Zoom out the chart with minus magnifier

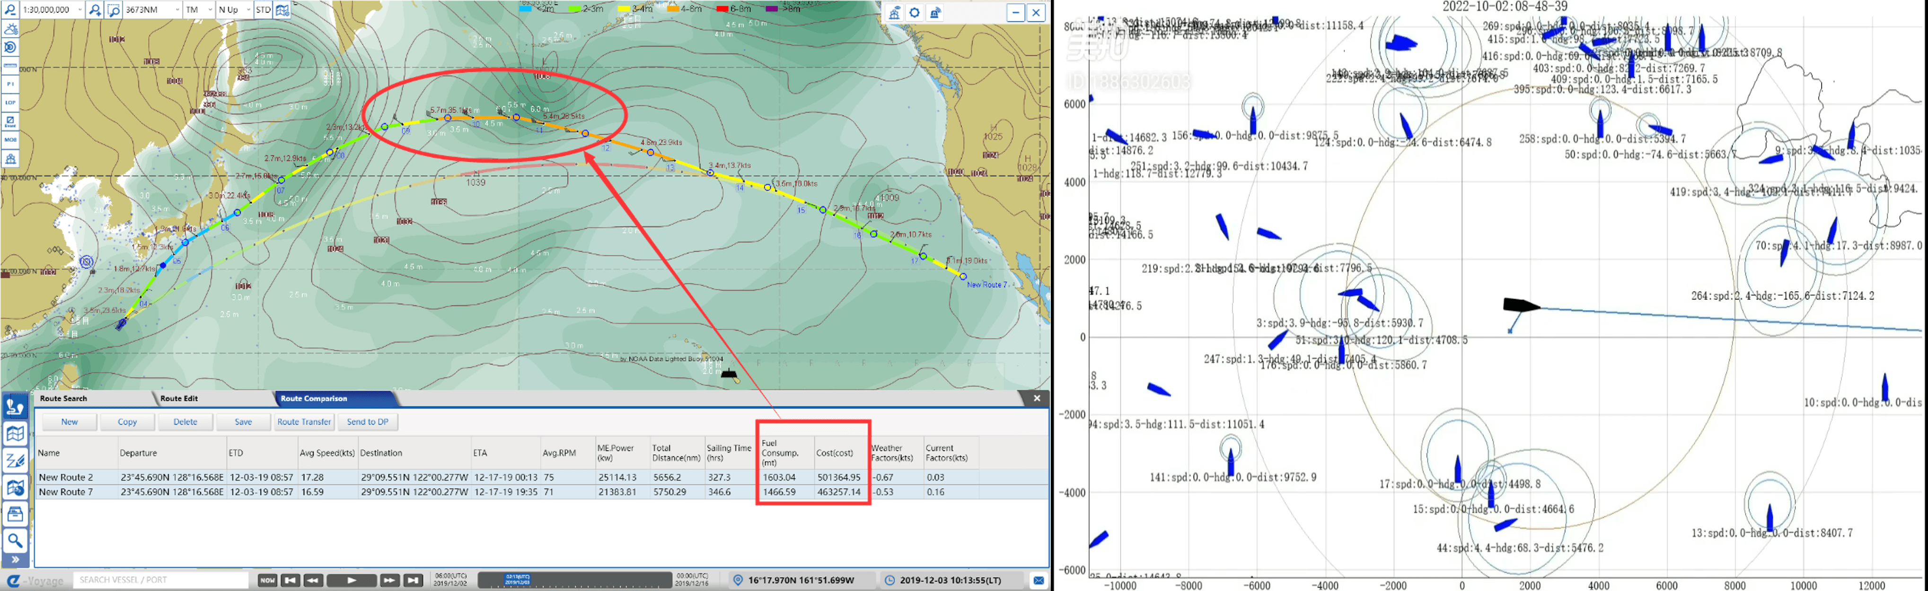[10, 10]
